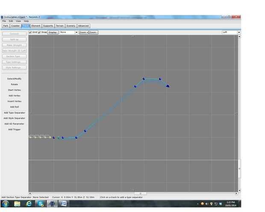Switch to the Scenery tab
265x212 pixels.
pos(71,26)
